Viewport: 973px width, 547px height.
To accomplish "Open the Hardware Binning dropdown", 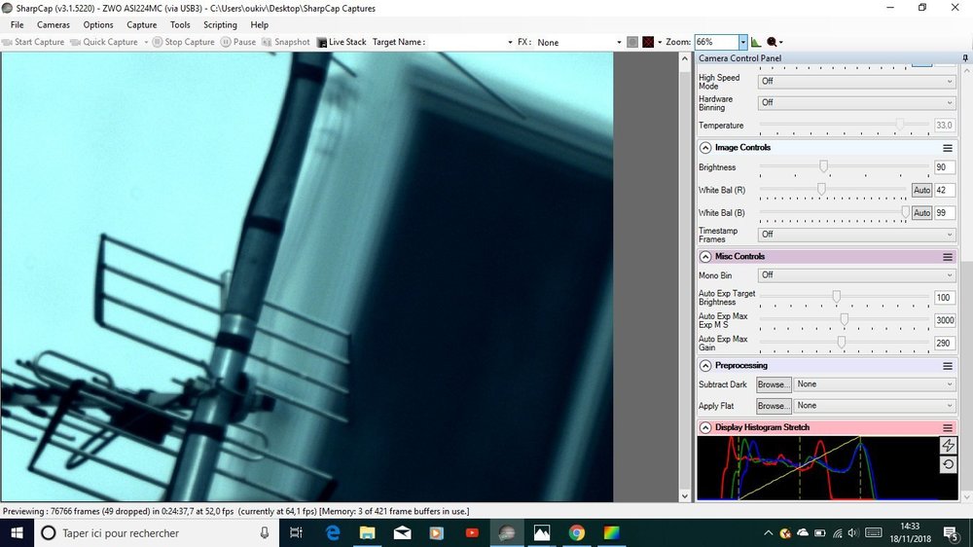I will coord(857,103).
